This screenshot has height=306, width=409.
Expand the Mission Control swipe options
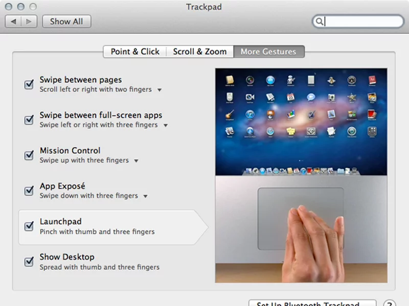click(x=136, y=160)
